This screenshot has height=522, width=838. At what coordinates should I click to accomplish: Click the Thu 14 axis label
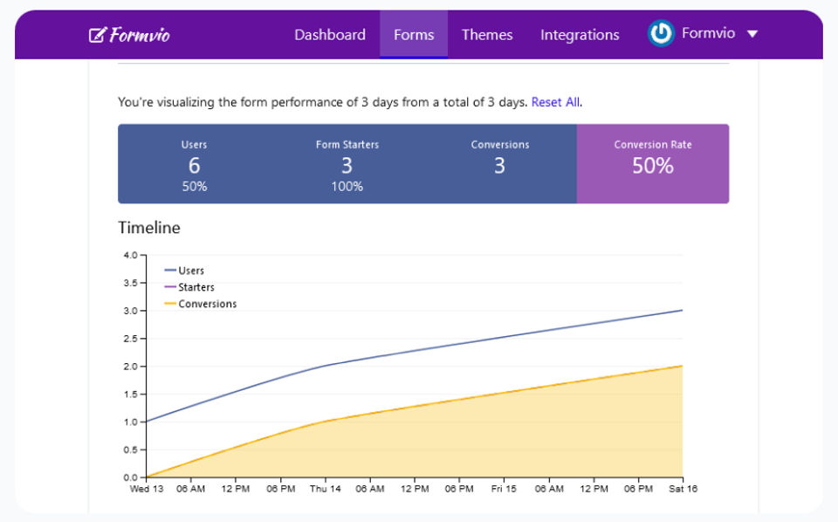tap(325, 488)
